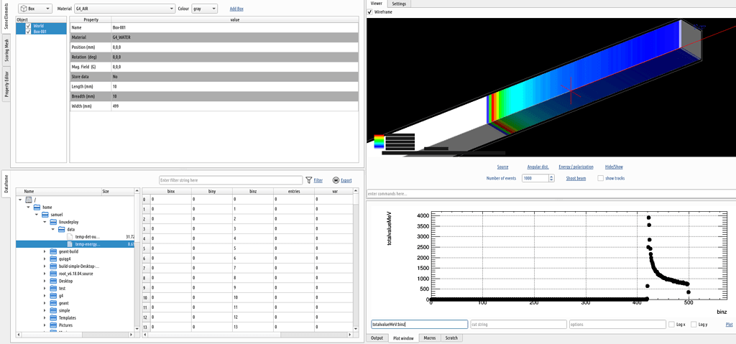
Task: Select the geant-build folder icon
Action: tap(53, 251)
